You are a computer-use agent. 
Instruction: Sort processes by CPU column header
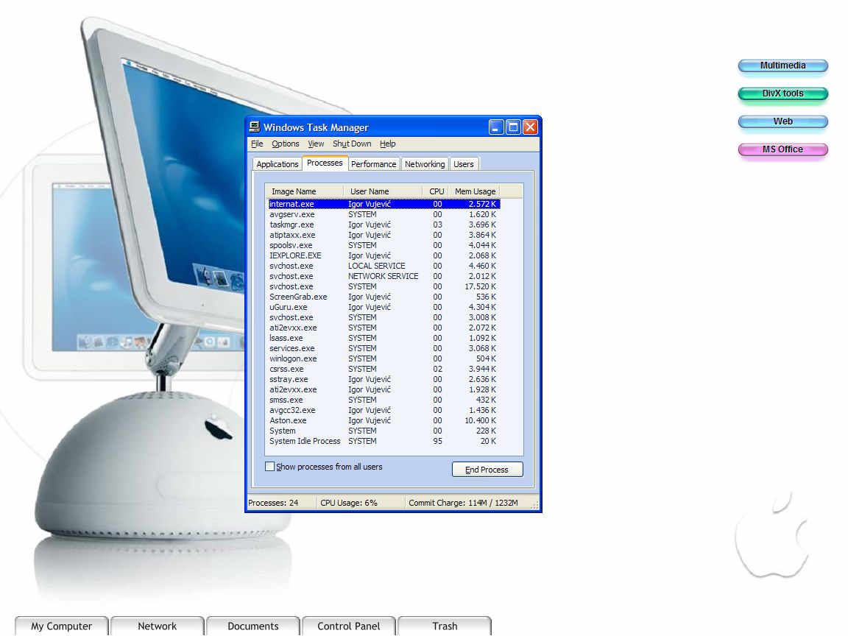437,191
